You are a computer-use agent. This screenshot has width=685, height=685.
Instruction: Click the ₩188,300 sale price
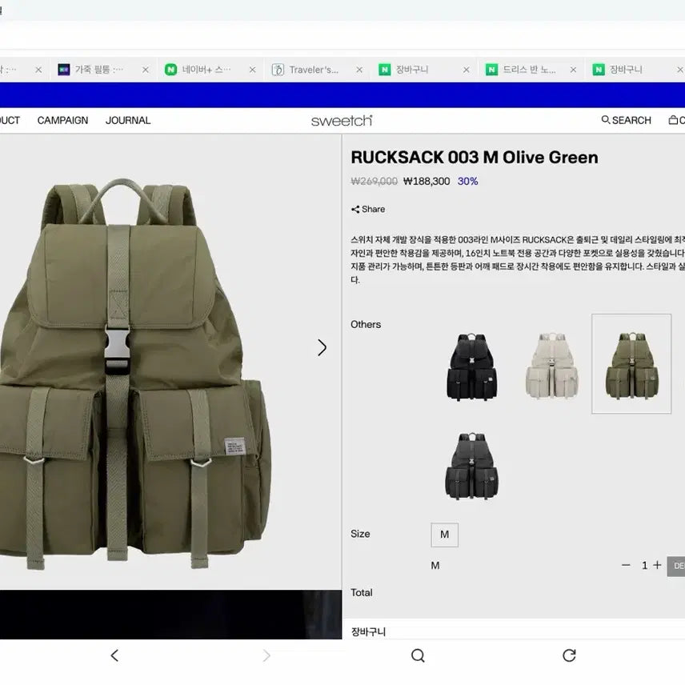(x=427, y=182)
